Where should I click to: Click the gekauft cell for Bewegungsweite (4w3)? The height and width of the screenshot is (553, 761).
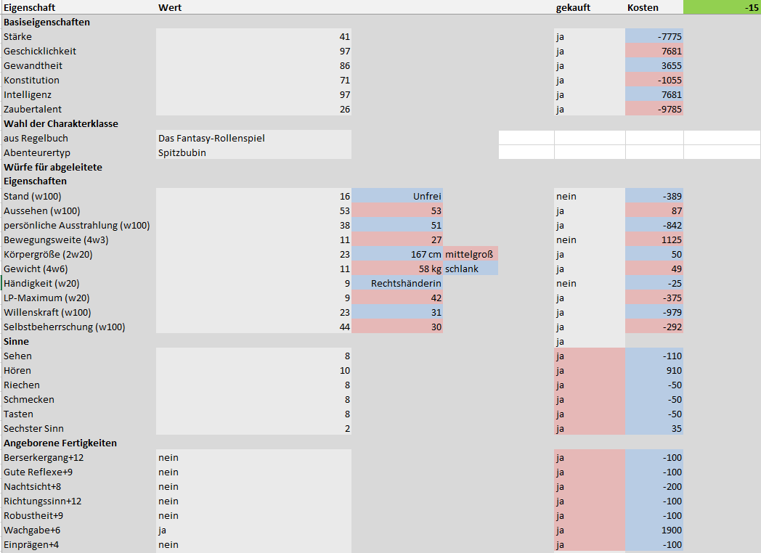point(589,239)
